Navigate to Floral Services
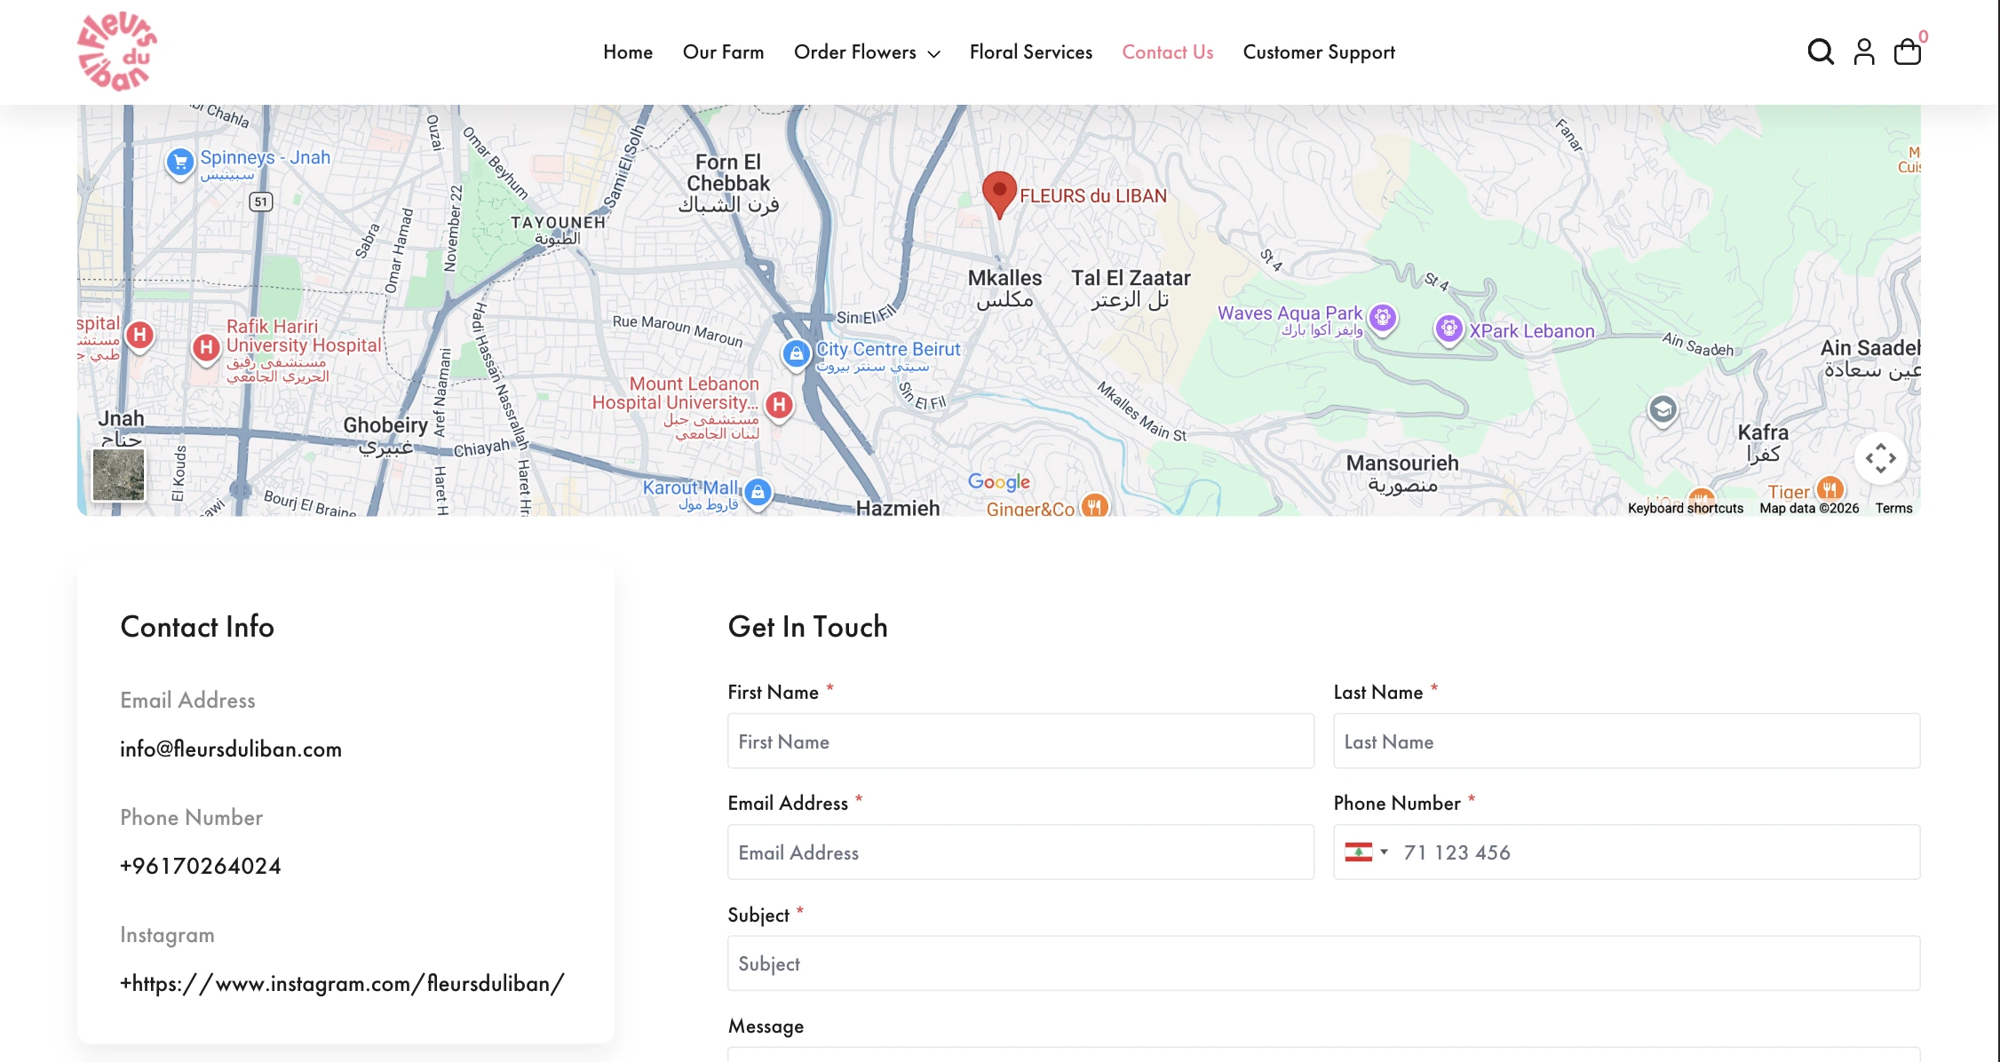The image size is (2000, 1062). [x=1031, y=52]
